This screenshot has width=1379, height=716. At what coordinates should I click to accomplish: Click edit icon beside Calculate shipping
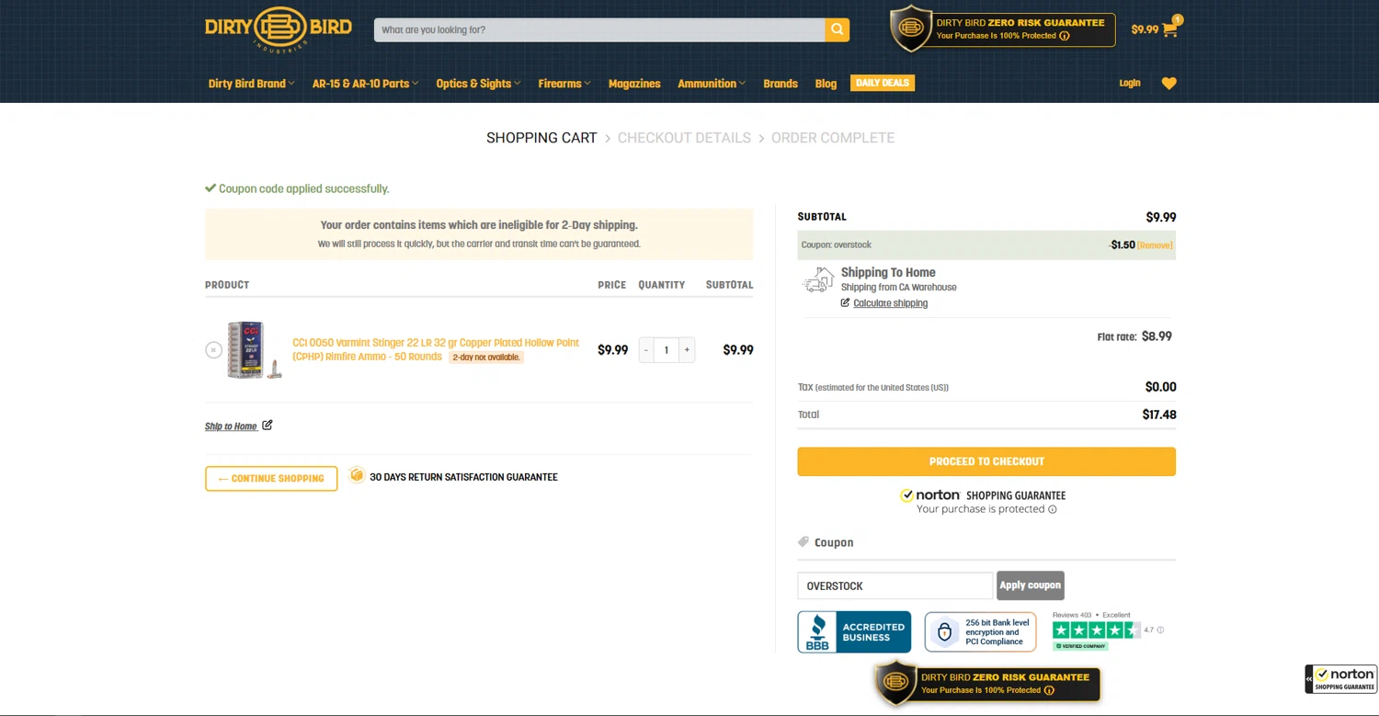coord(845,302)
